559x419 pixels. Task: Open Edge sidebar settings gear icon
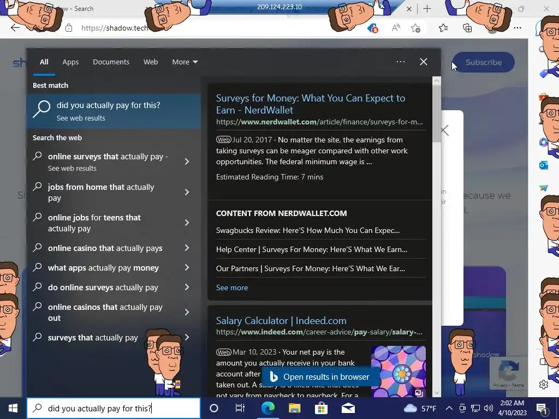tap(543, 385)
